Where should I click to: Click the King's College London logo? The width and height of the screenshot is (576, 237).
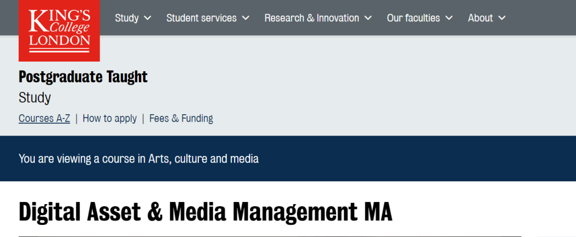[59, 29]
